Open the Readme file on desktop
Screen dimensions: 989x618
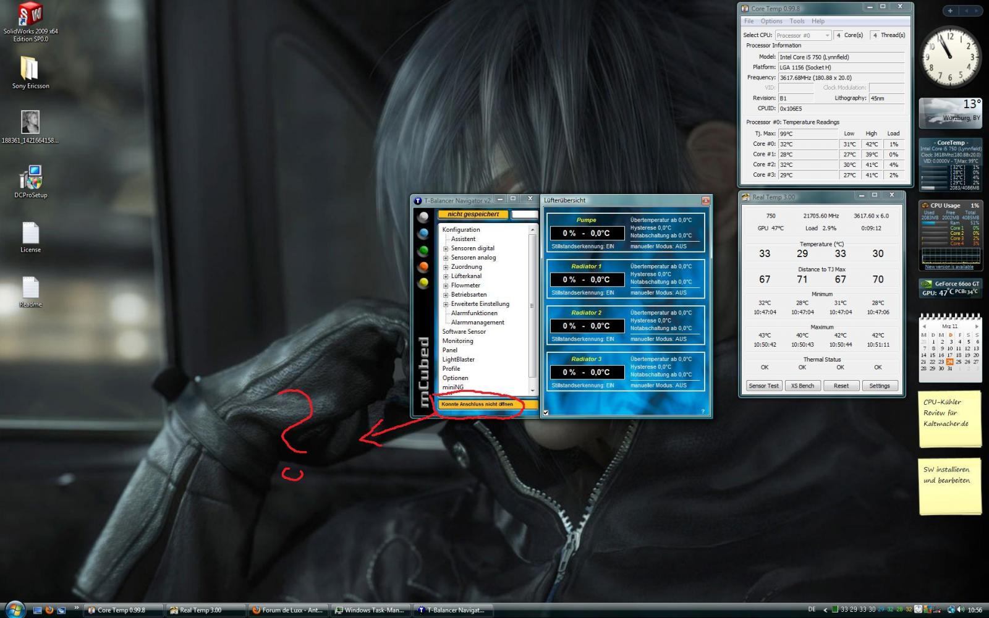(x=30, y=292)
